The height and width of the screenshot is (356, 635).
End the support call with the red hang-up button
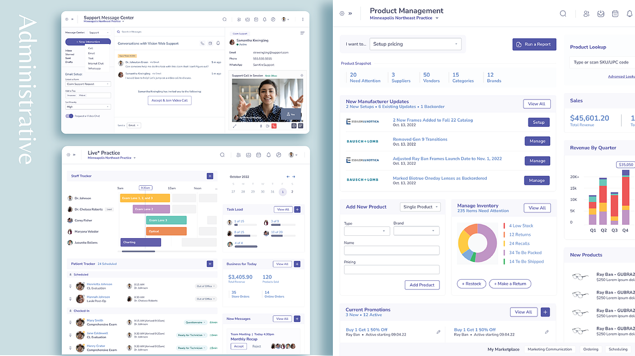tap(274, 126)
